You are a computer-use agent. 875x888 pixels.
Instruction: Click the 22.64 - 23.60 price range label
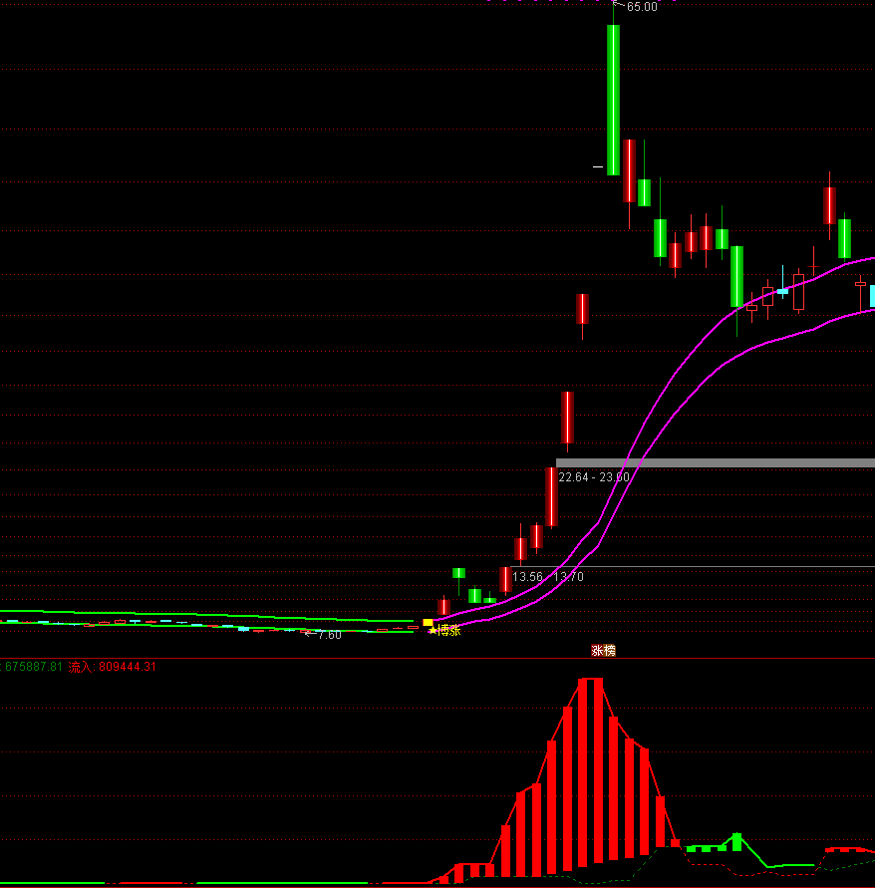click(594, 477)
